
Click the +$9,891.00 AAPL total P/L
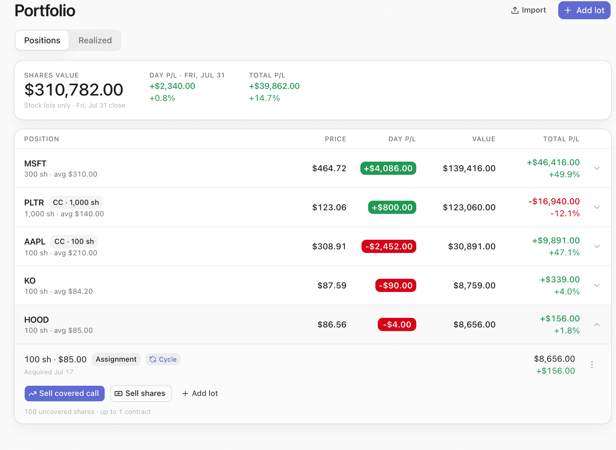click(x=556, y=240)
